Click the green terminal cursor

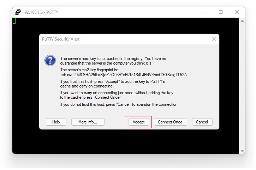pyautogui.click(x=14, y=21)
